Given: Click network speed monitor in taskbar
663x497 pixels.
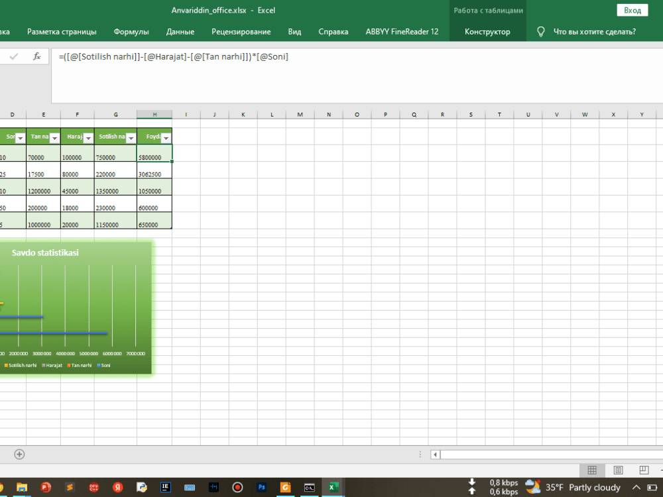Looking at the screenshot, I should (x=493, y=487).
